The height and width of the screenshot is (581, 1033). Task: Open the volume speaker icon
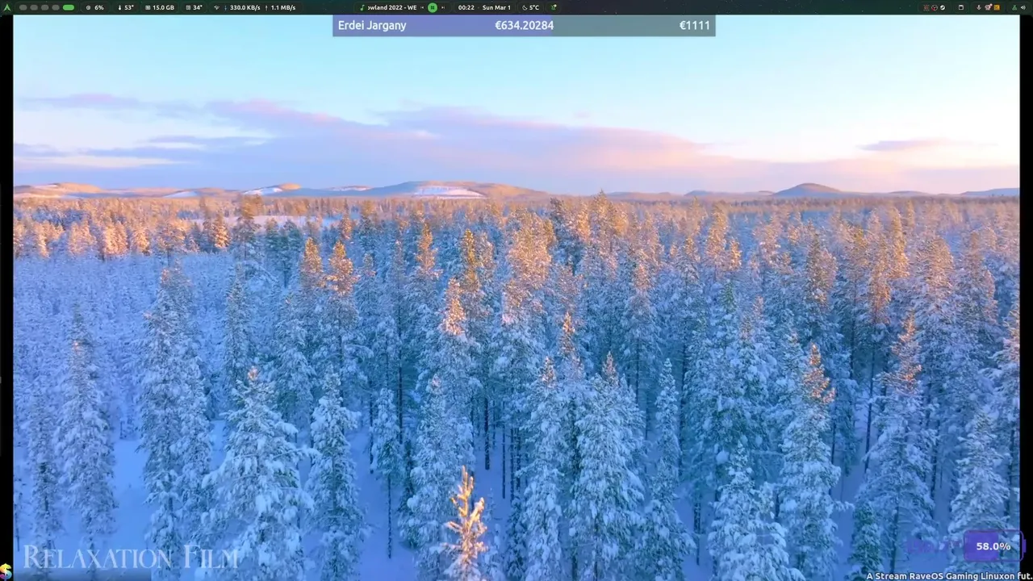click(x=1023, y=7)
